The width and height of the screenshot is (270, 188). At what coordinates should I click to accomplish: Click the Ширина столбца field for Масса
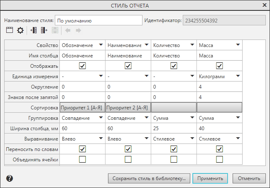219,128
